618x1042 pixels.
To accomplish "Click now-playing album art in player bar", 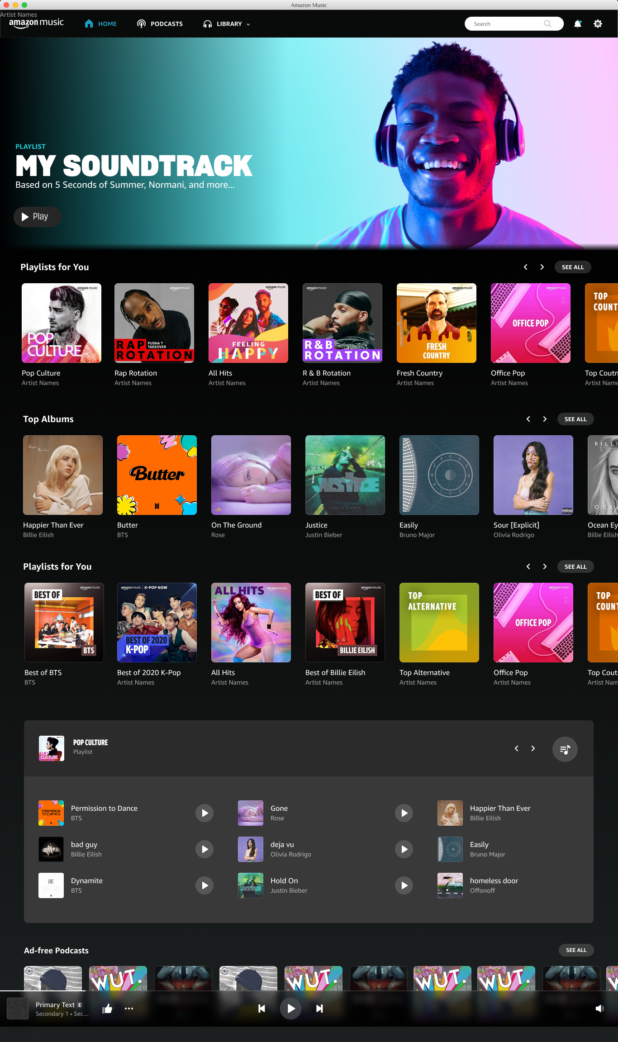I will pos(18,1009).
